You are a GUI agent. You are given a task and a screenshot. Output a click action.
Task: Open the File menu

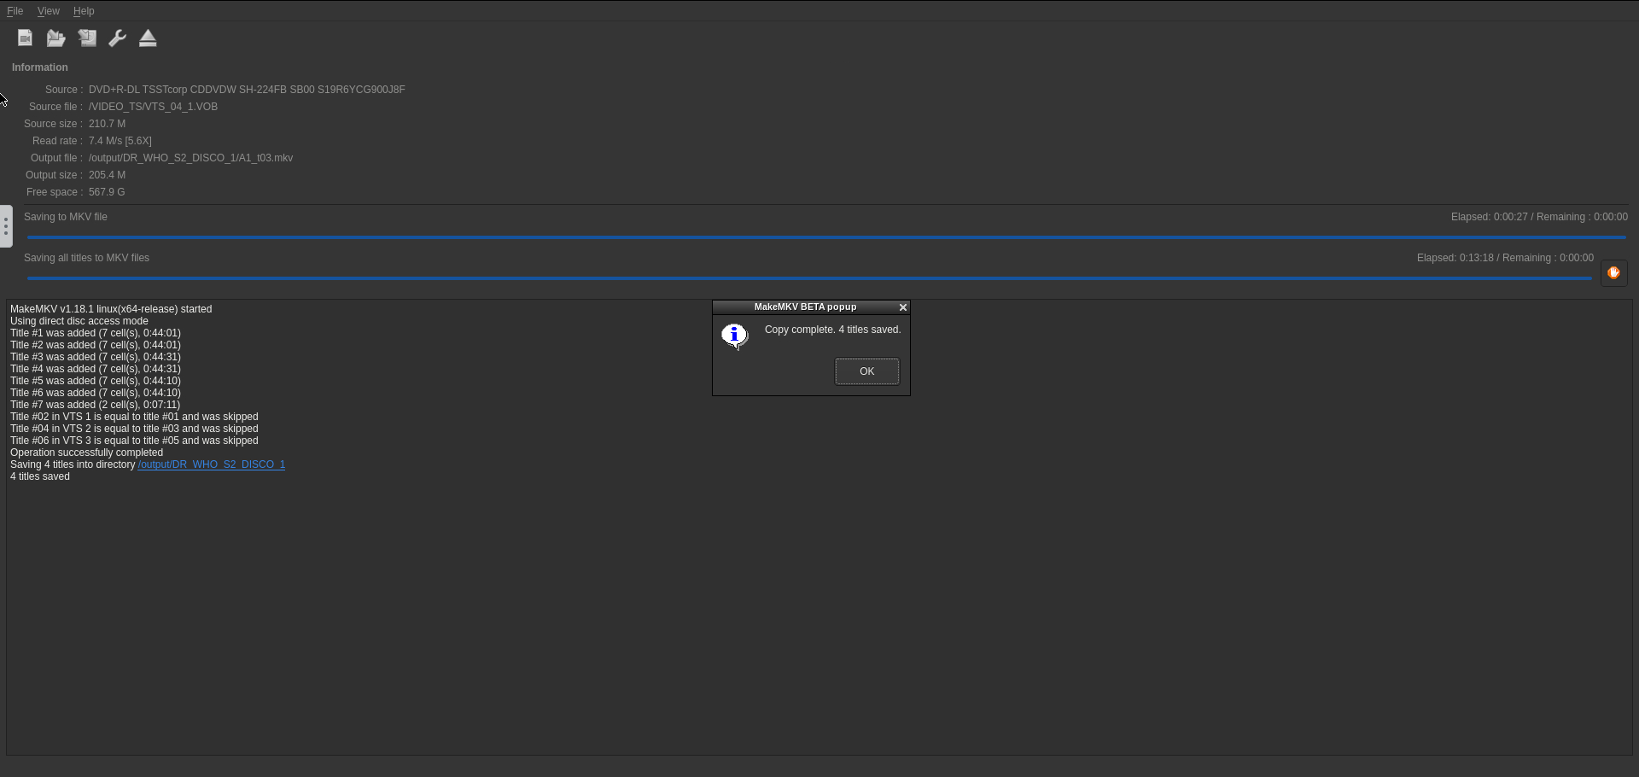coord(15,11)
